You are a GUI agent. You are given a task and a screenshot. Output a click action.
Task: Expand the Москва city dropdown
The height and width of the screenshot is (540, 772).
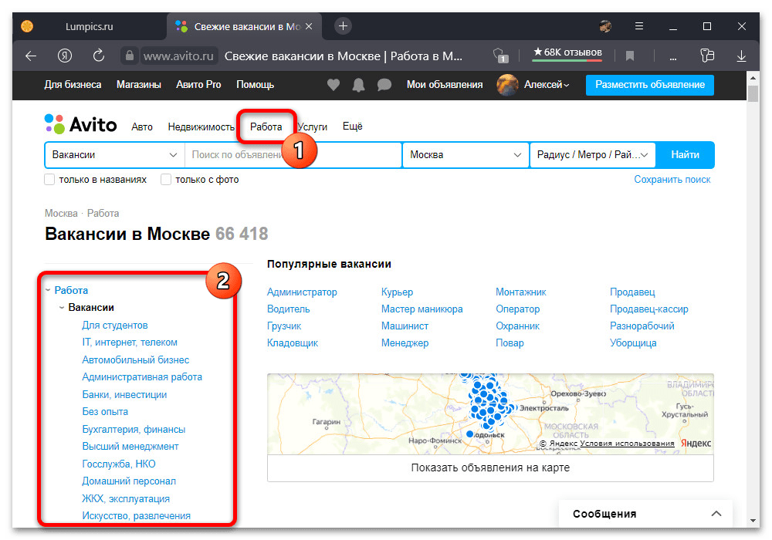coord(466,154)
